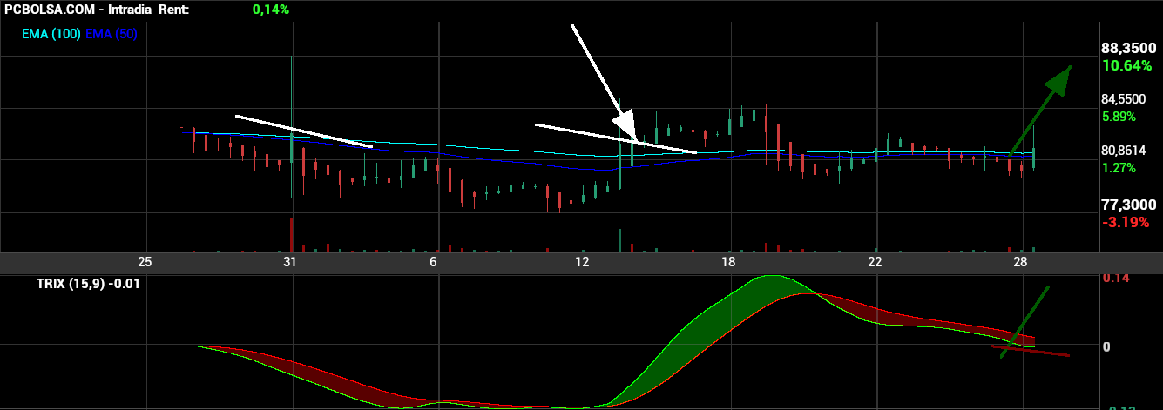Click date 31 on the time axis
This screenshot has height=410, width=1163.
click(x=290, y=262)
